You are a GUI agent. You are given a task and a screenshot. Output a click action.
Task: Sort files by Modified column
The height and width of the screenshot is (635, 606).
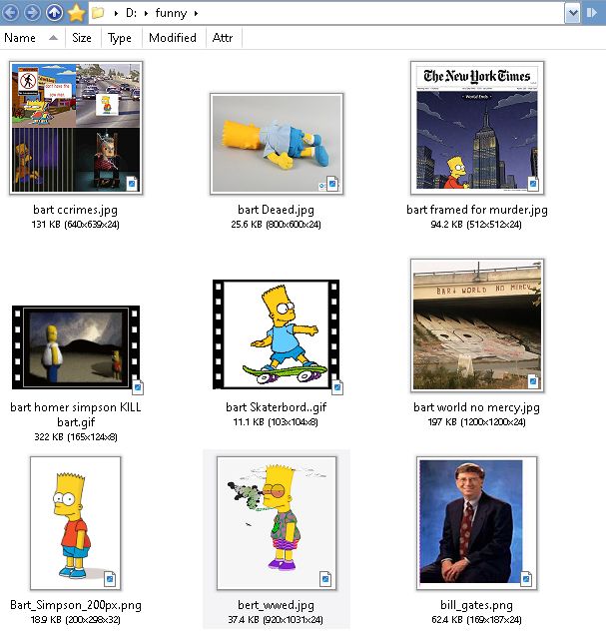point(173,38)
